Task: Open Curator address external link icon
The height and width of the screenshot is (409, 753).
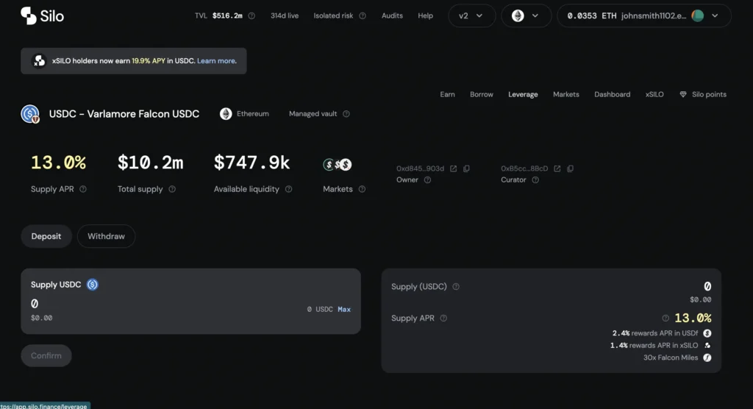Action: pyautogui.click(x=557, y=168)
